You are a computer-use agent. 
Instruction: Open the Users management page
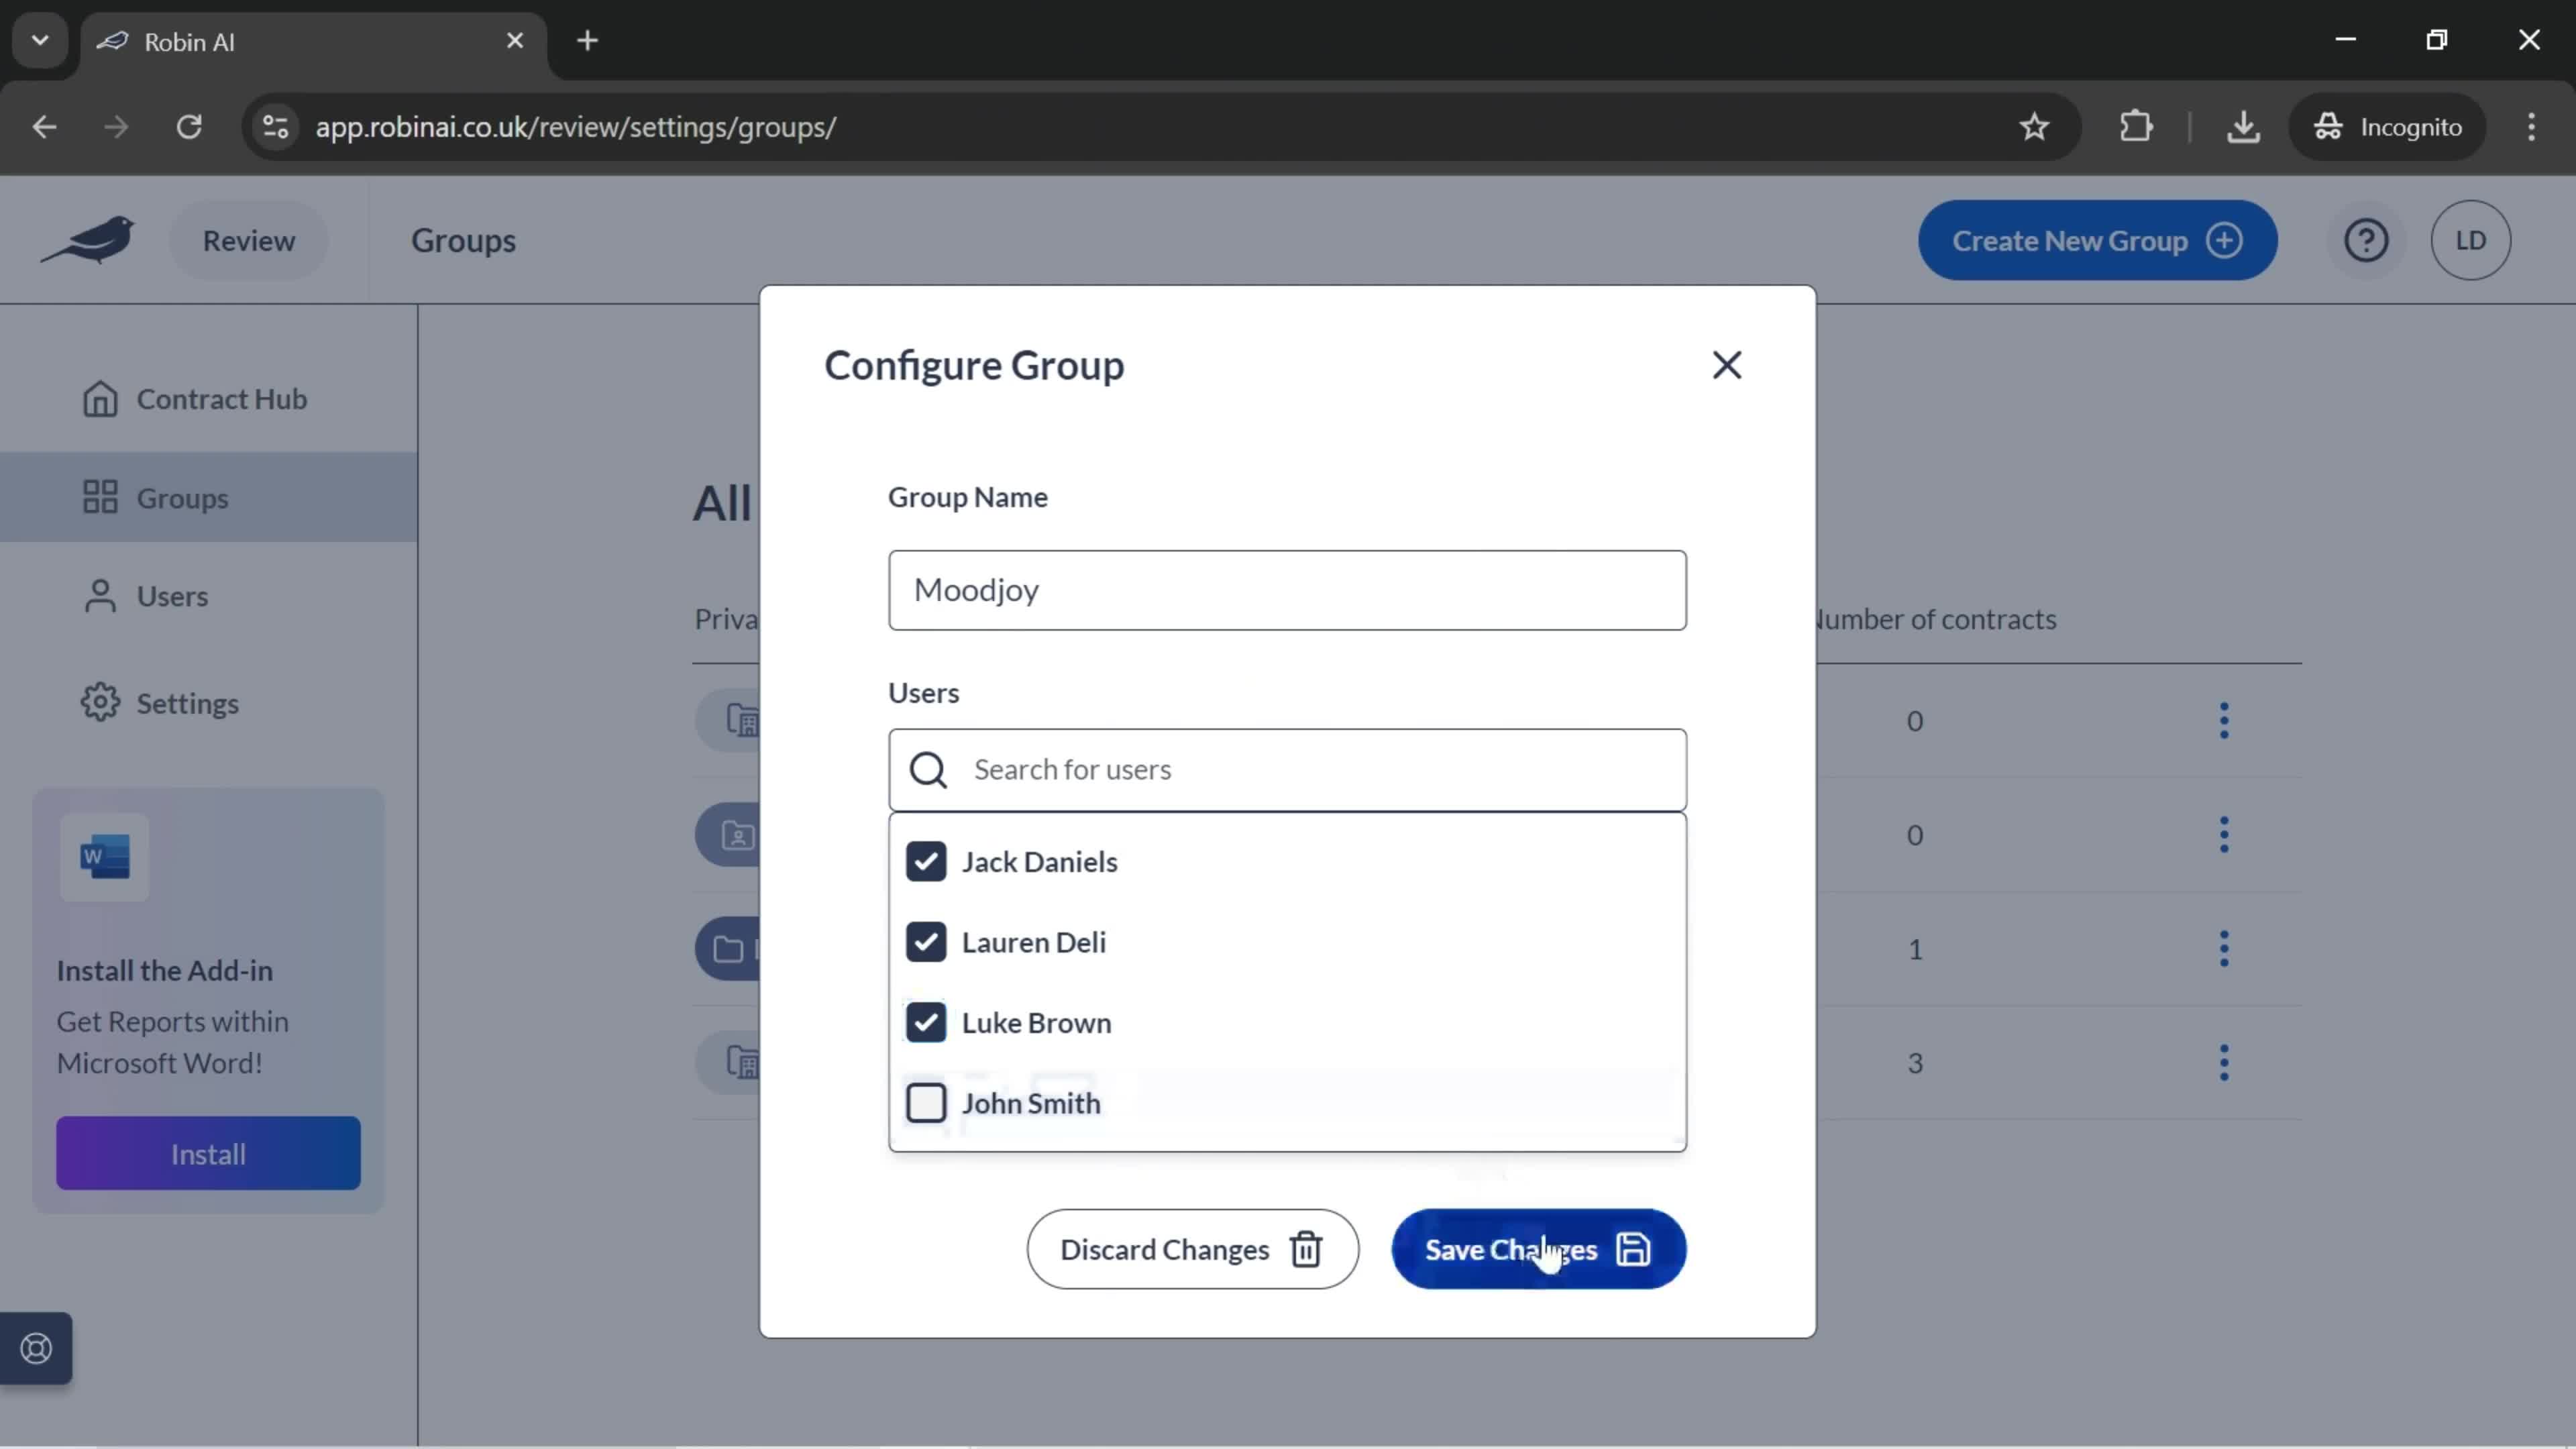(172, 594)
